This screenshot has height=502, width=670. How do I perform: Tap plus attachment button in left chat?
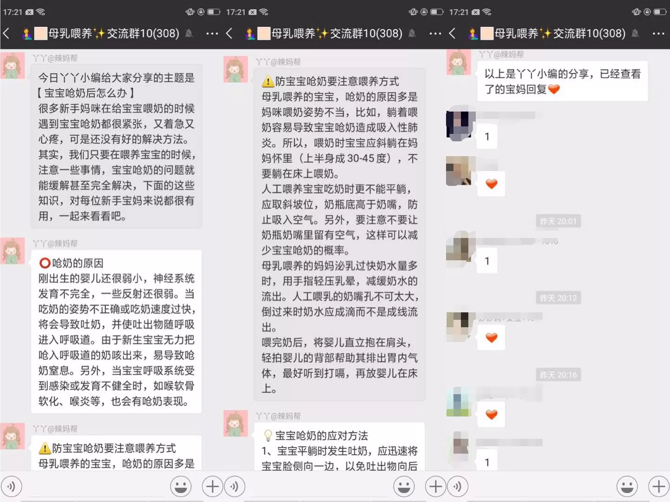tap(212, 487)
